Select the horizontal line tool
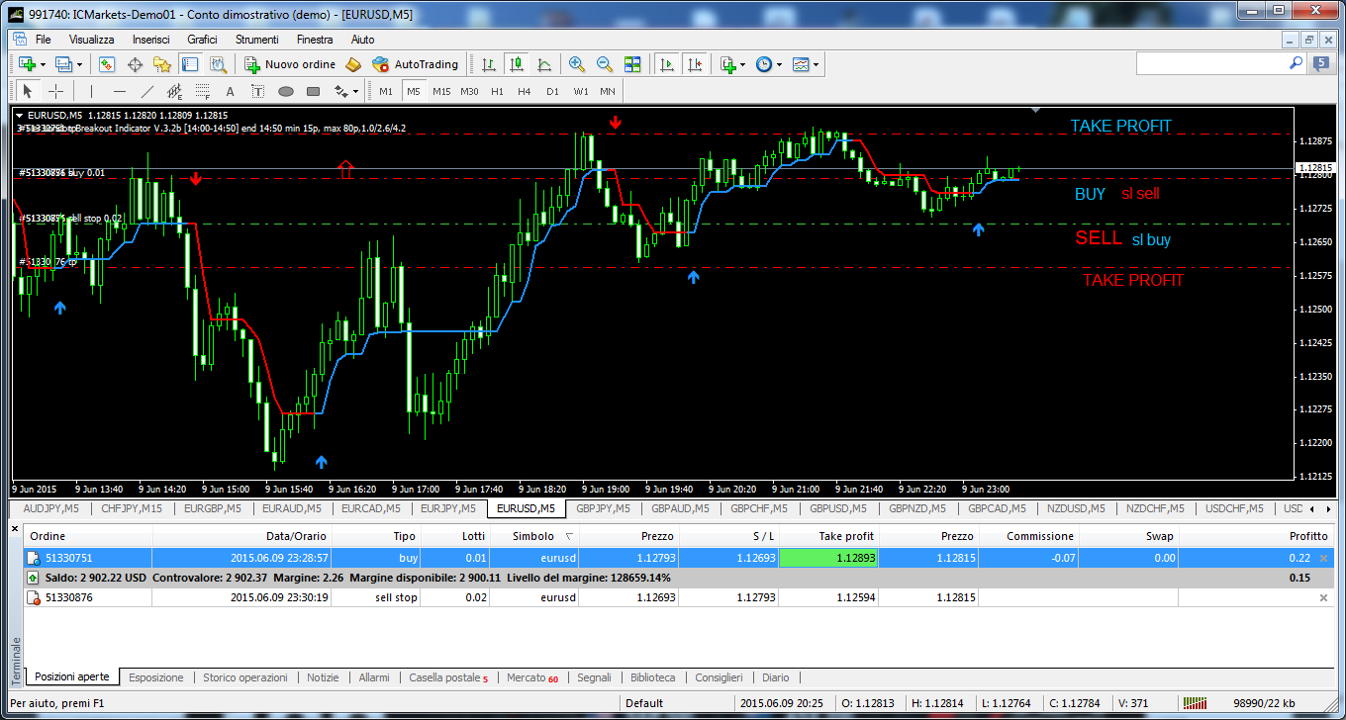1346x720 pixels. tap(120, 91)
